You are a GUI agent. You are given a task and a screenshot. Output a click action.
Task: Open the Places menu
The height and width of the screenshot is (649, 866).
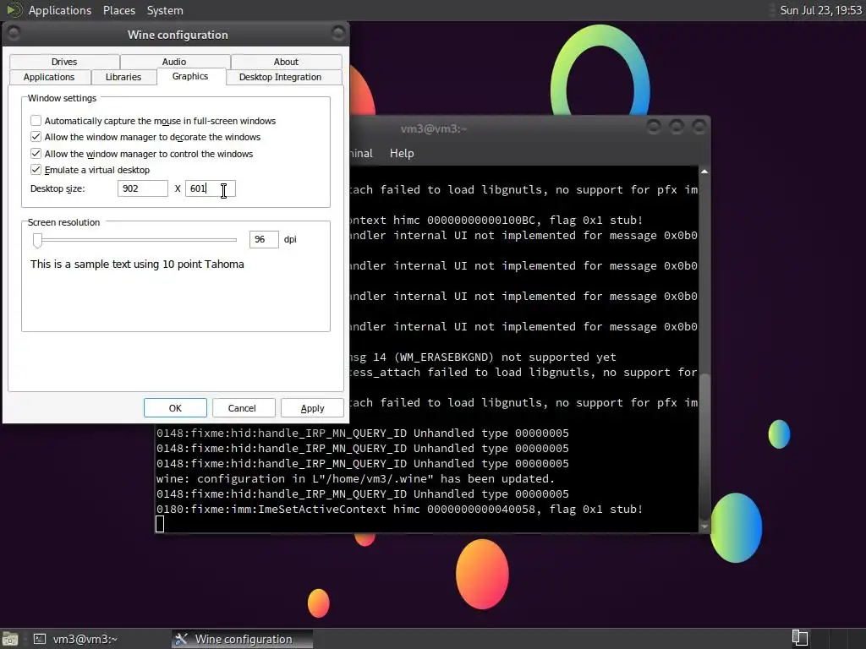(118, 10)
